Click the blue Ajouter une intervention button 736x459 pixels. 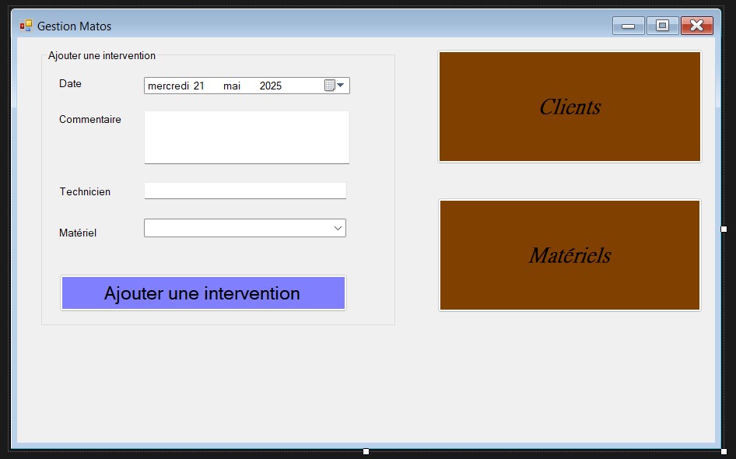203,293
